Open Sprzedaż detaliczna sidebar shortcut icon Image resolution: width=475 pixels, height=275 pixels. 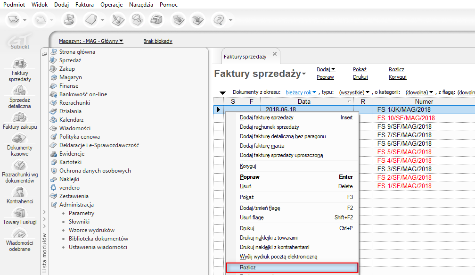tap(19, 91)
